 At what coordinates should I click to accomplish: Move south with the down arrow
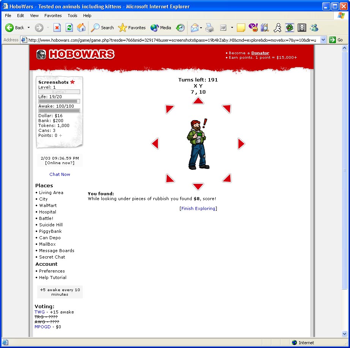point(198,186)
